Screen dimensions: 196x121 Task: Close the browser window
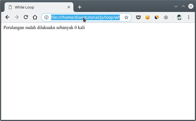point(191,6)
